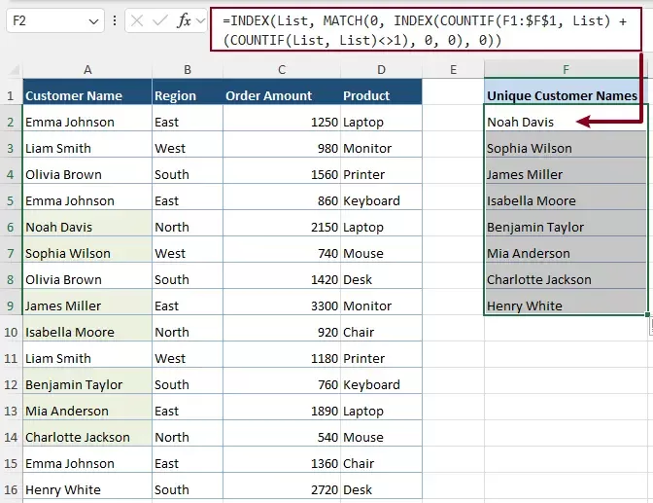Screen dimensions: 653x503
Task: Select row 10 header
Action: coord(11,333)
